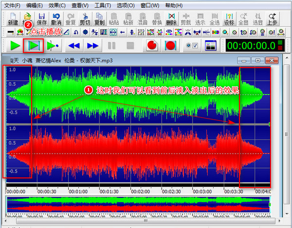
Task: Click the 选显 (Zoom Selection) icon
Action: pyautogui.click(x=258, y=19)
